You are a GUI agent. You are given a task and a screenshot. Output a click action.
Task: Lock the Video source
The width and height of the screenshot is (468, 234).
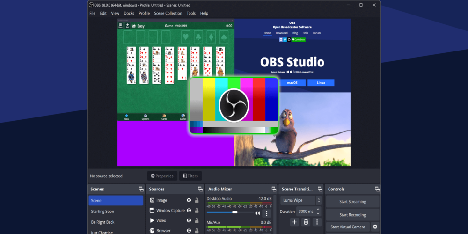[x=197, y=220]
